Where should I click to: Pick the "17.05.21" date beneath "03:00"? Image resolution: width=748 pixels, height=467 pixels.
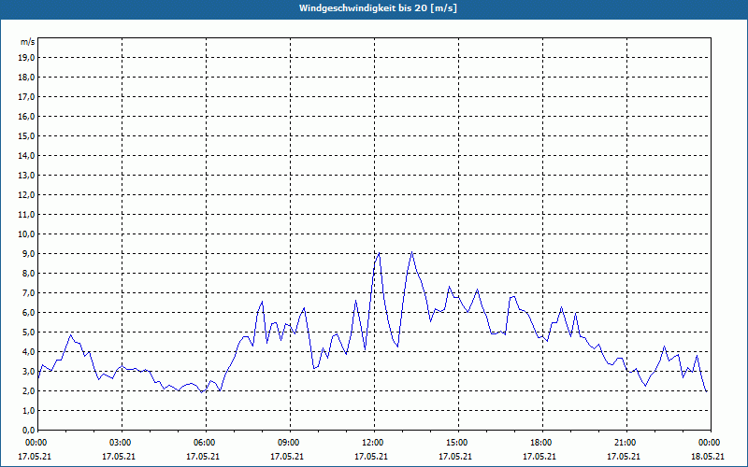click(x=119, y=456)
